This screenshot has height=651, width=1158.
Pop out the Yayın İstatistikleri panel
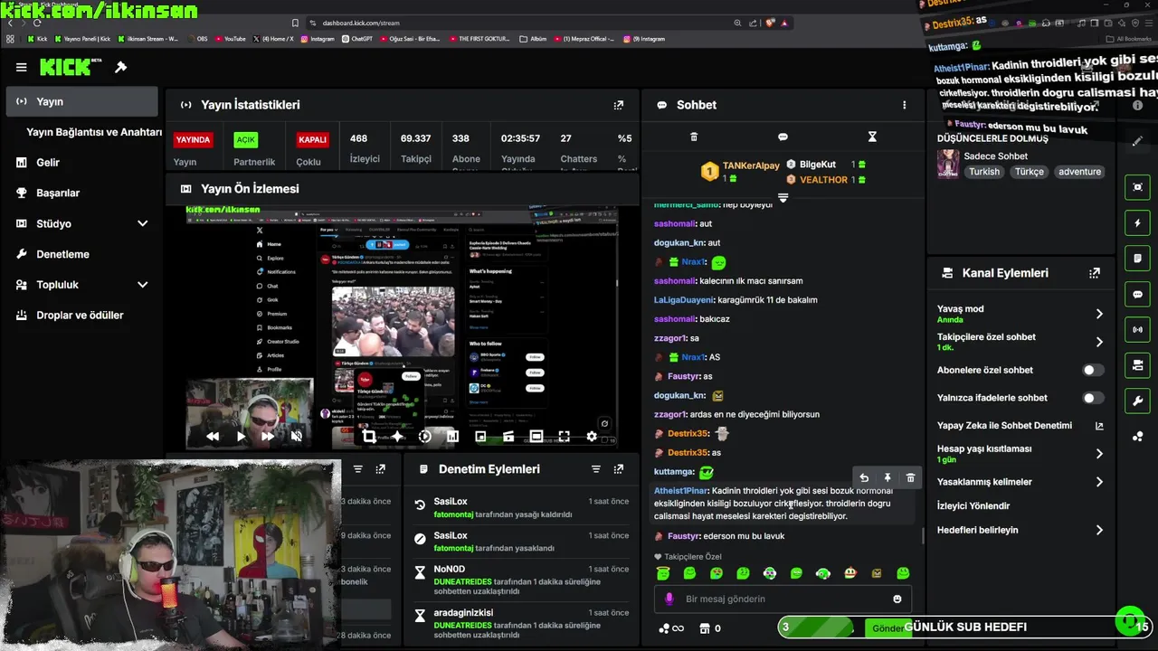click(x=619, y=105)
